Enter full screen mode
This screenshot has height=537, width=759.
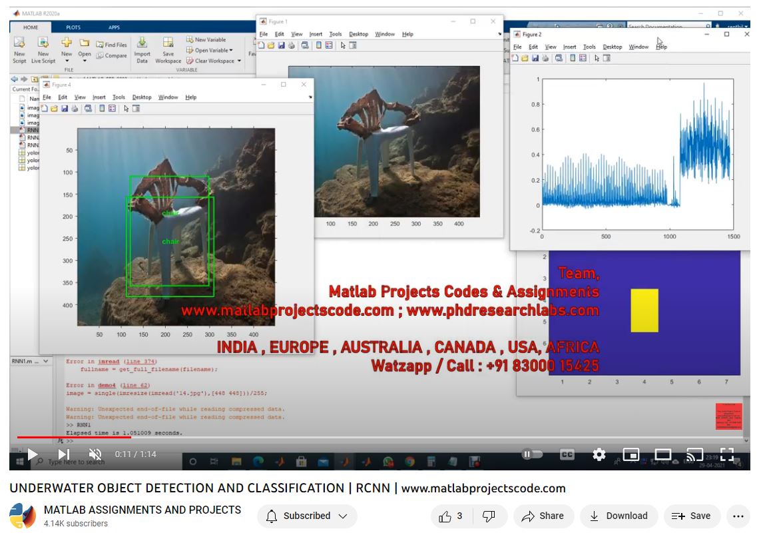tap(726, 454)
